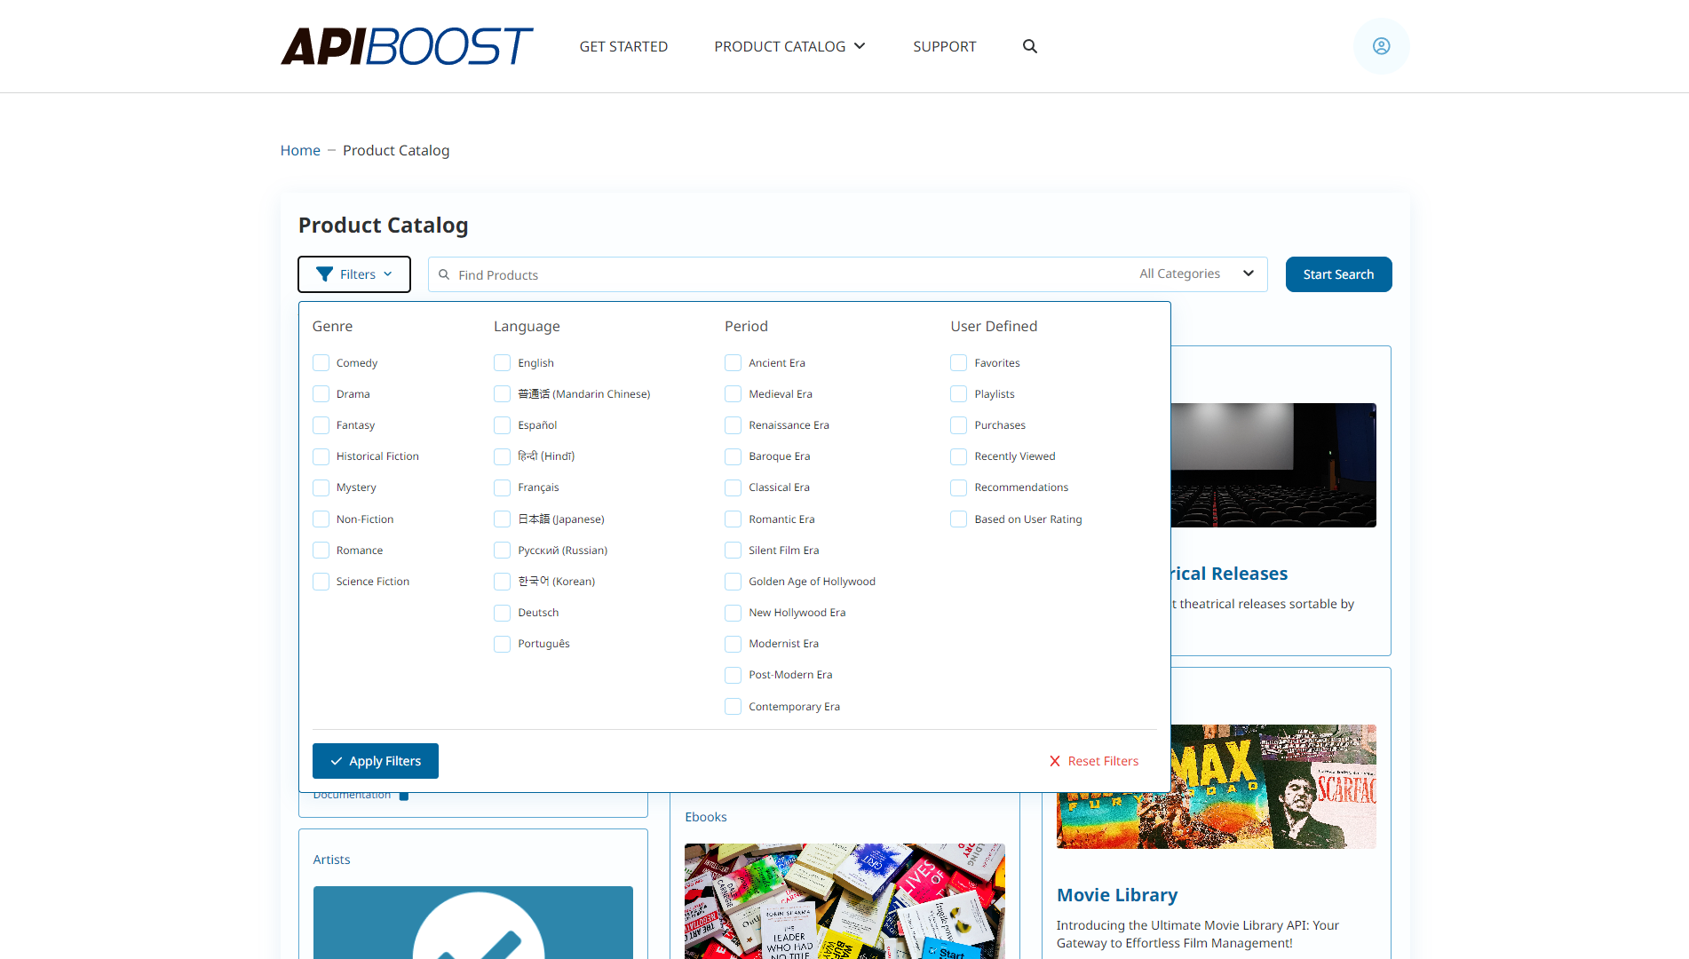Tick the Romance genre checkbox
The image size is (1689, 959).
click(x=321, y=551)
